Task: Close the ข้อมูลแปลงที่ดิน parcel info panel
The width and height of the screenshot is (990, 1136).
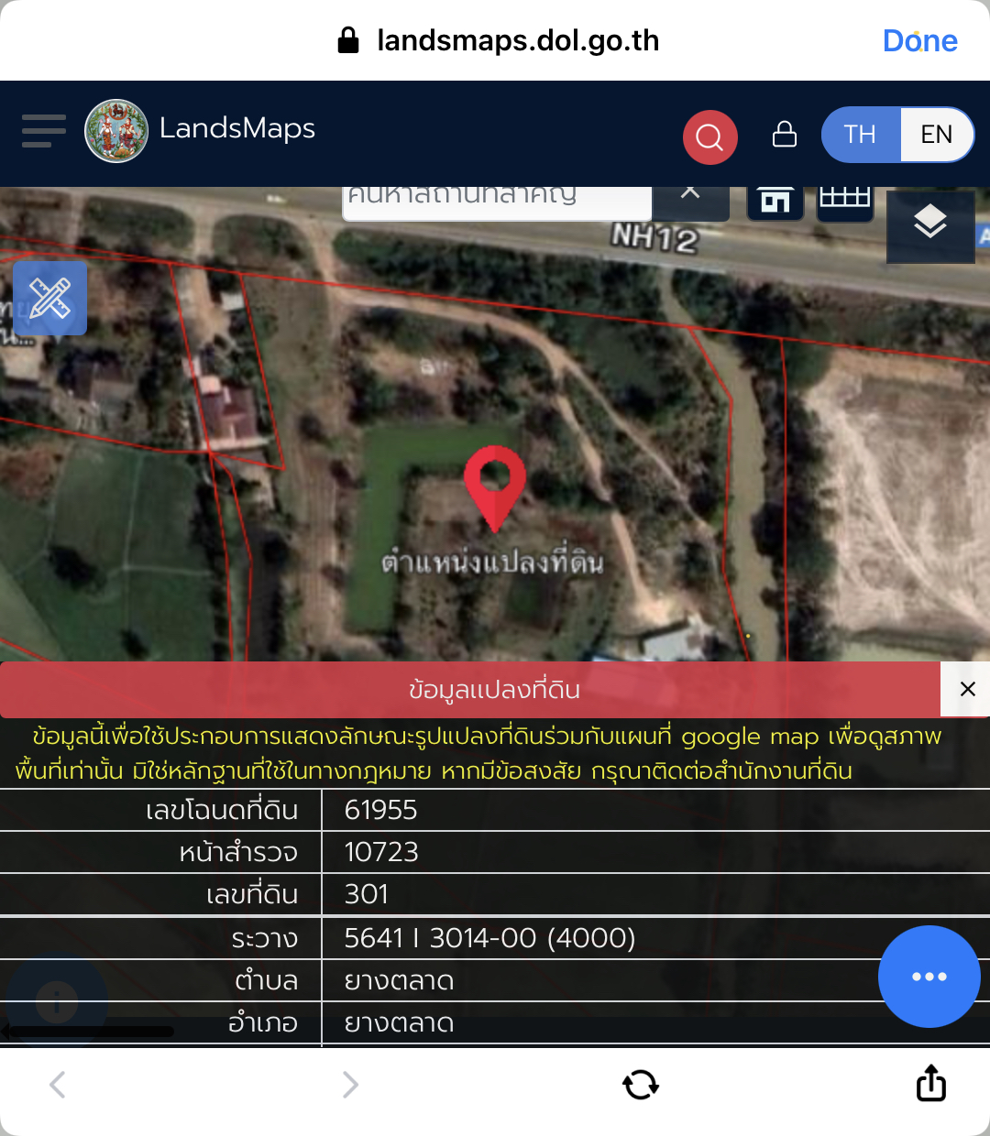Action: [966, 689]
